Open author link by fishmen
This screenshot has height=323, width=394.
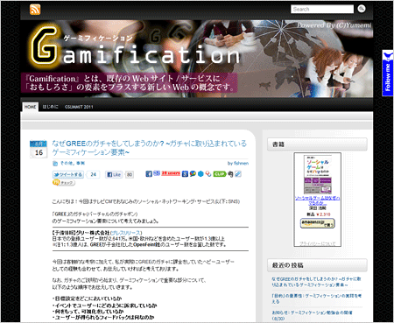pos(238,163)
